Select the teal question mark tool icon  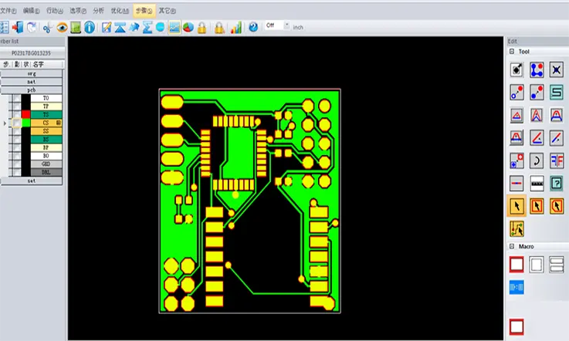click(x=557, y=183)
